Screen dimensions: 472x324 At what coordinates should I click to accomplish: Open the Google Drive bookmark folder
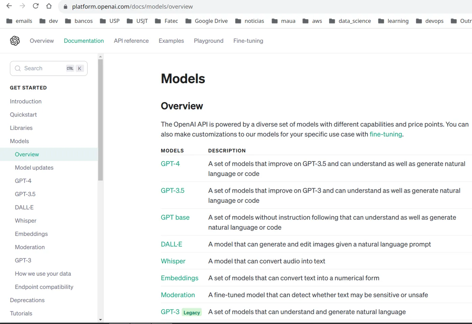206,21
